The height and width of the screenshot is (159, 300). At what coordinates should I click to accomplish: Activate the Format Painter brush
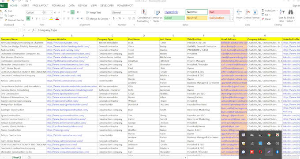[15, 20]
